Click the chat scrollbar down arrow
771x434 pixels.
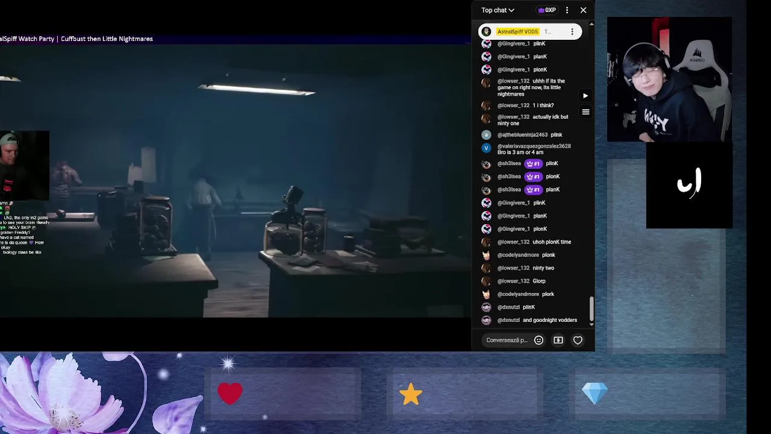[592, 324]
